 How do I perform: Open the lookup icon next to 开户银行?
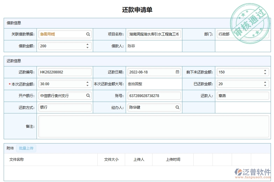click(88, 96)
